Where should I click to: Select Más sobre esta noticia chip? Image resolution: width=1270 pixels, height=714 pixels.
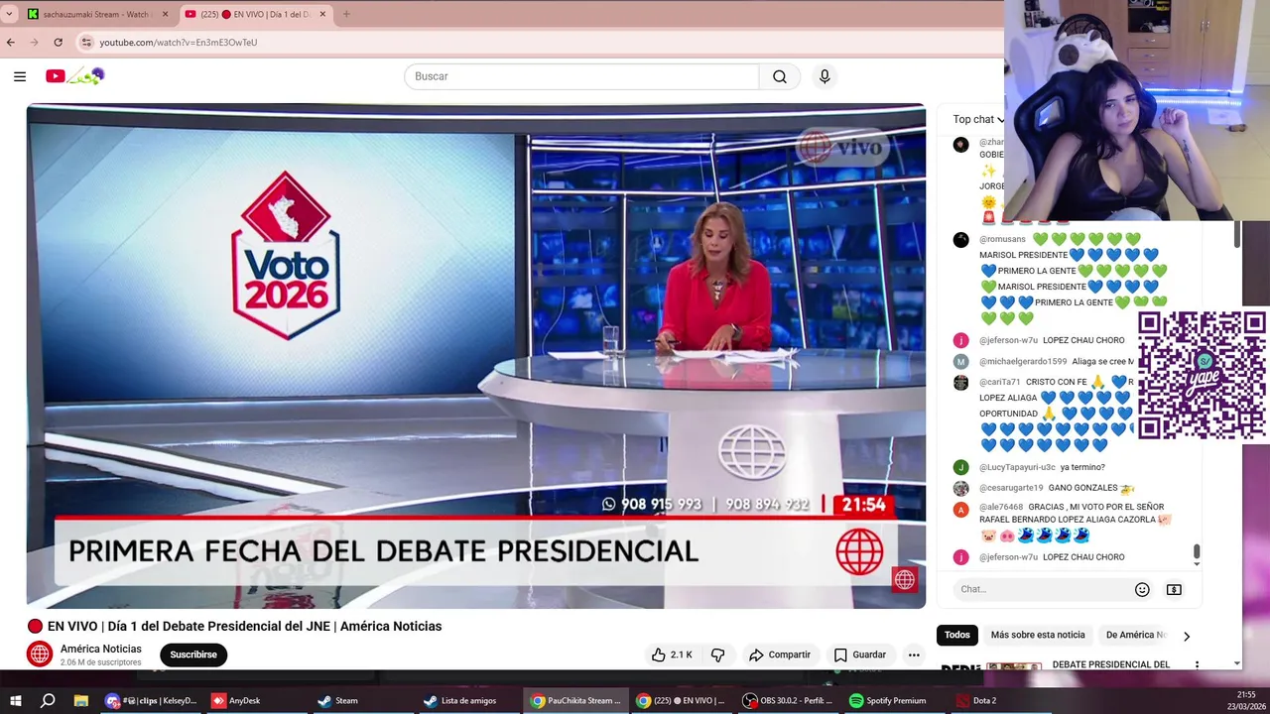click(1038, 635)
